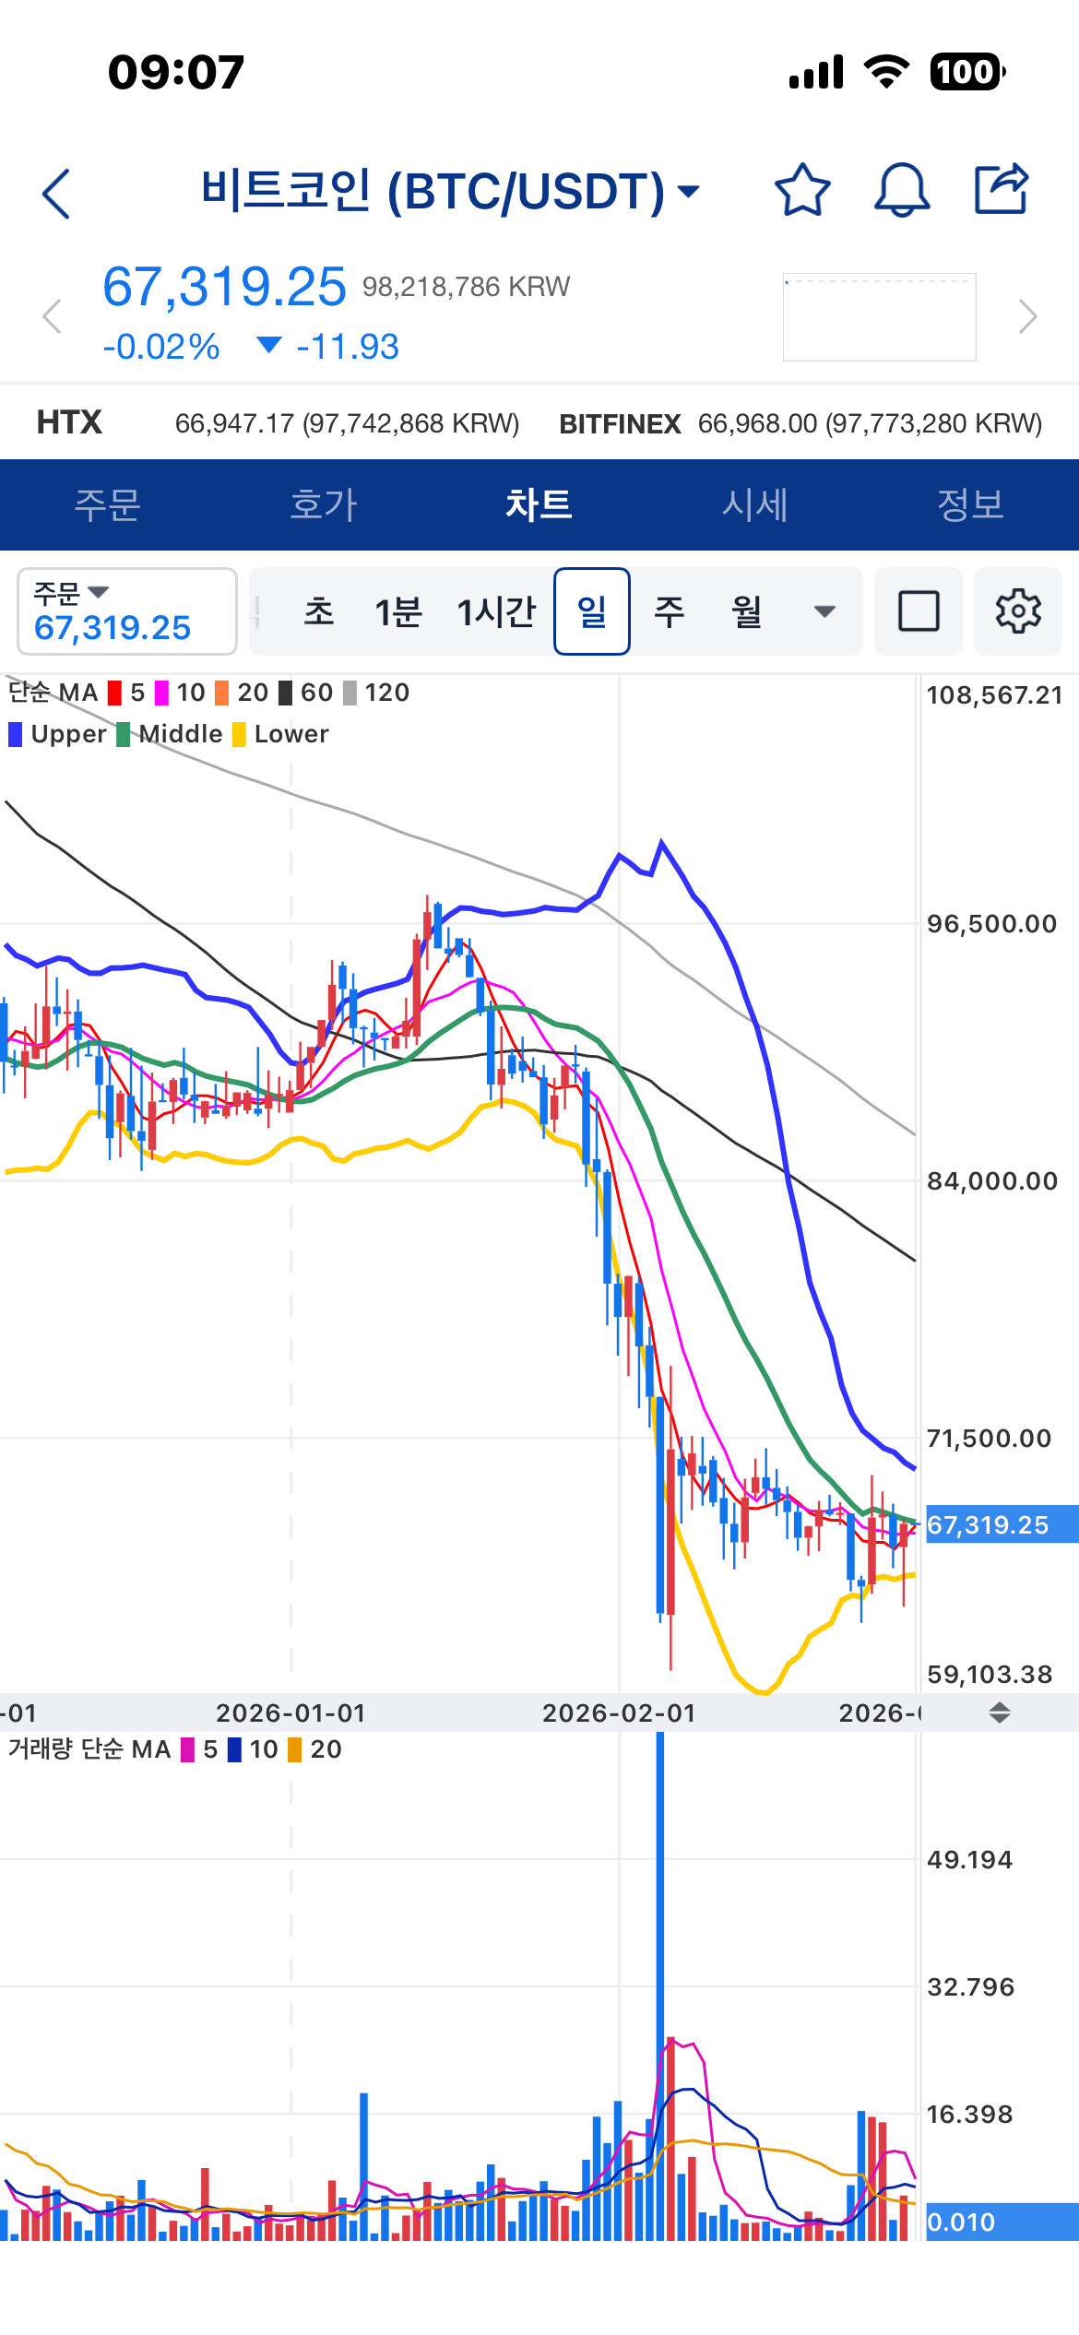Expand more chart interval options arrow
The image size is (1079, 2335).
(824, 611)
